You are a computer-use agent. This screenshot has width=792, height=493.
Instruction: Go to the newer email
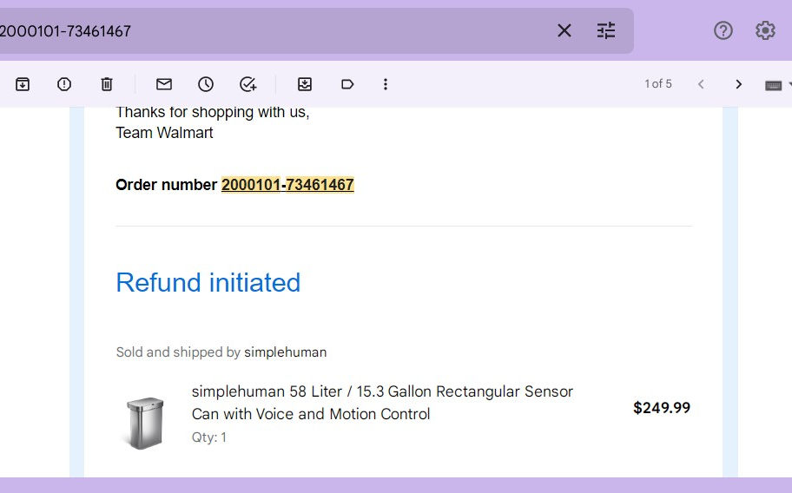coord(701,84)
